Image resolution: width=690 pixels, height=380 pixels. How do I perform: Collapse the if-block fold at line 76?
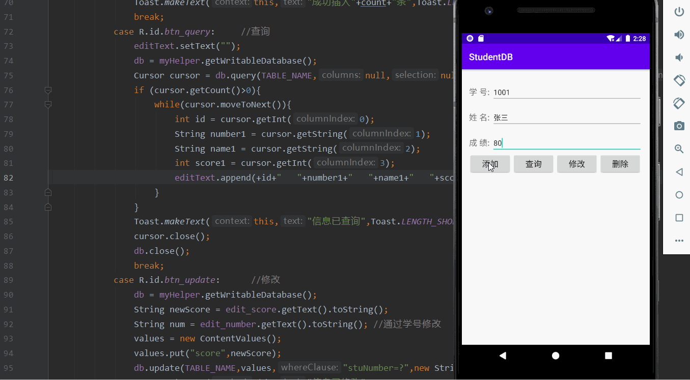click(48, 90)
